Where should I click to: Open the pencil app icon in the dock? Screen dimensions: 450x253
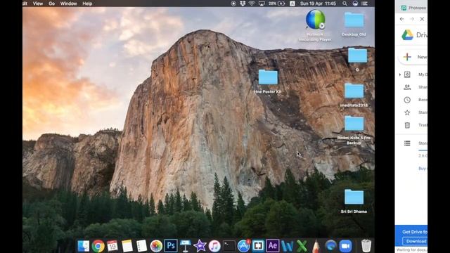pyautogui.click(x=316, y=246)
